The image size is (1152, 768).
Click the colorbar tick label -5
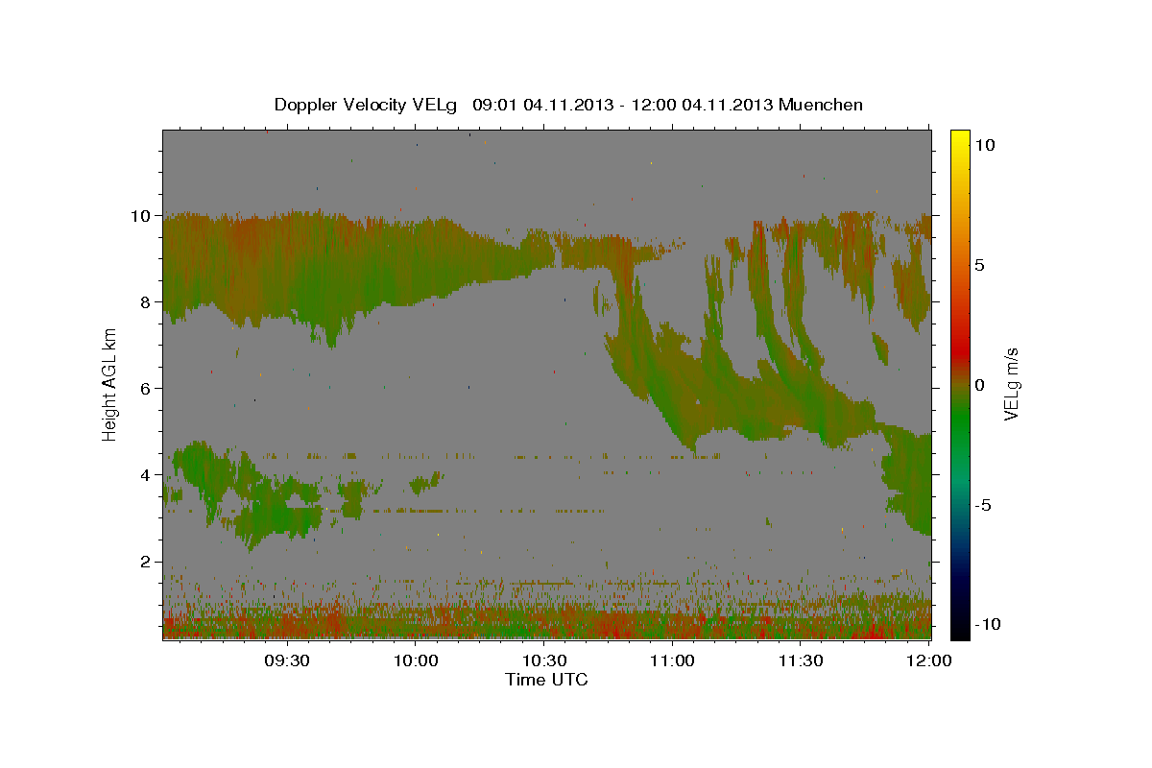point(983,505)
